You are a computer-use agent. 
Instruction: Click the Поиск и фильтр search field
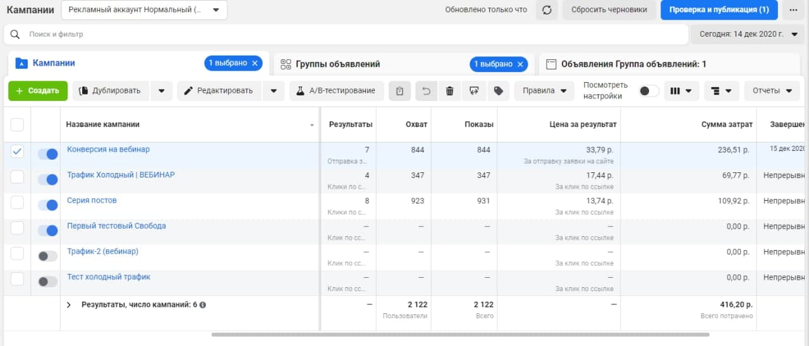pos(346,34)
